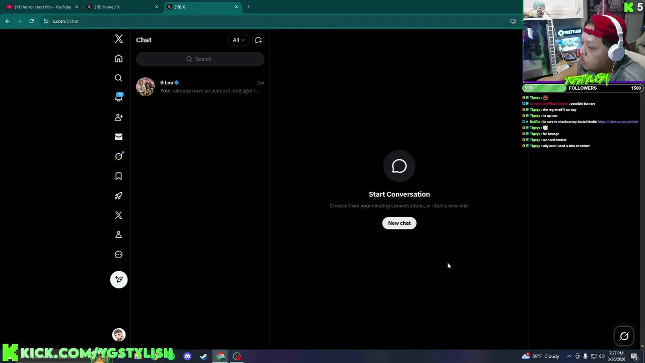Compose a new post with the feather button

pos(119,279)
